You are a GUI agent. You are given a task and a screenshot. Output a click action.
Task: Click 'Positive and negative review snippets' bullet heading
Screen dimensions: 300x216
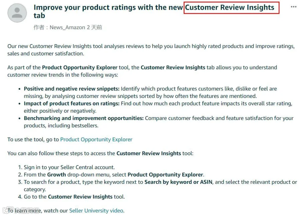(x=72, y=89)
